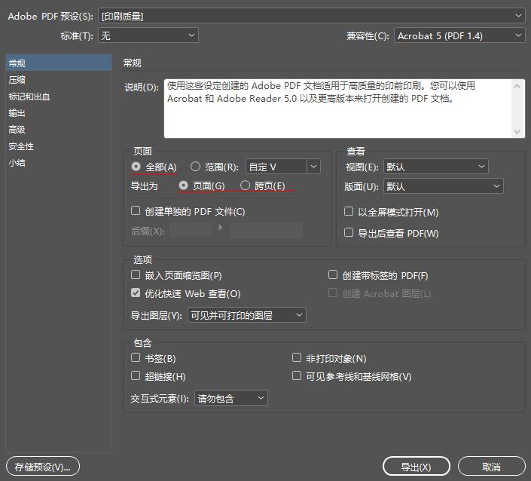Enable 导出后查看 PDF(W) checkbox
The height and width of the screenshot is (481, 531).
349,232
